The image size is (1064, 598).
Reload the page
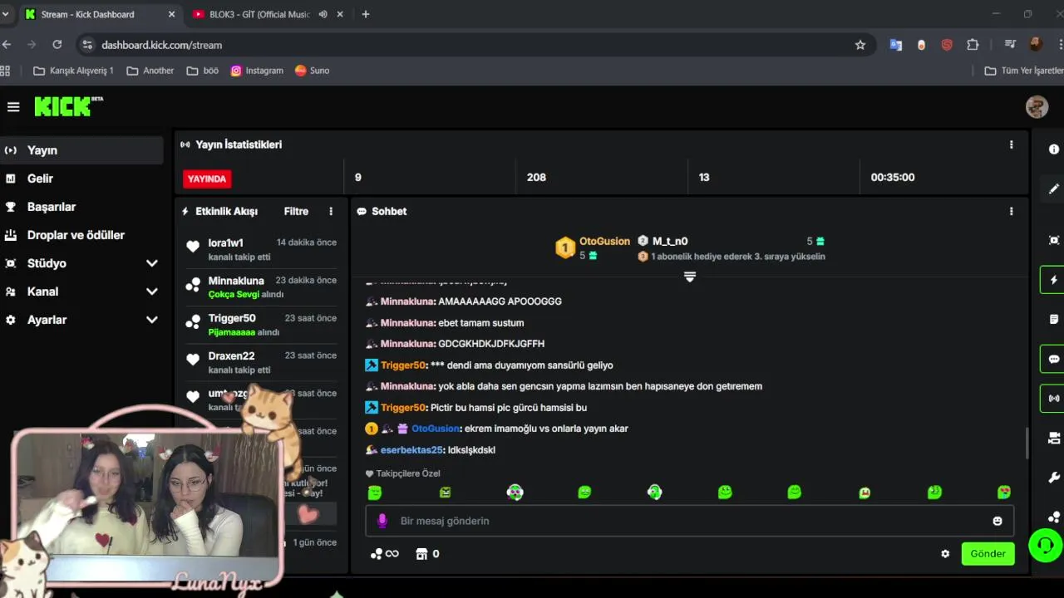tap(57, 45)
